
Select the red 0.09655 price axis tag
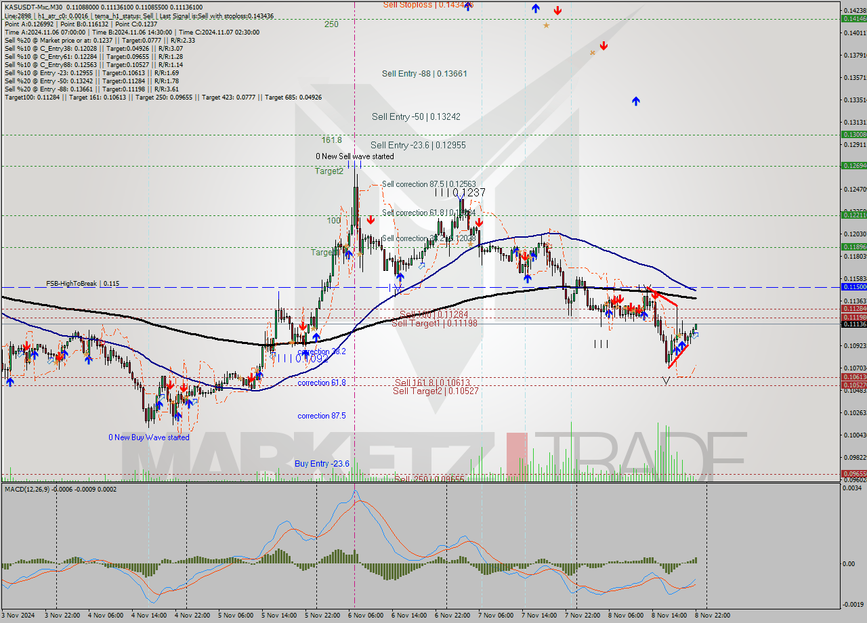tap(853, 474)
